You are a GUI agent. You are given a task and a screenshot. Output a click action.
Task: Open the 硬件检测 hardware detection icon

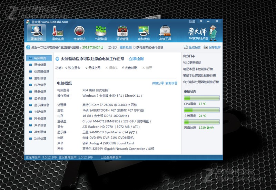37,33
